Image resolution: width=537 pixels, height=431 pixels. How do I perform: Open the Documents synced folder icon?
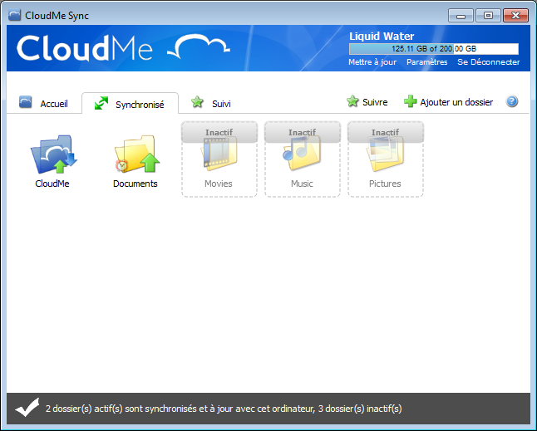137,154
